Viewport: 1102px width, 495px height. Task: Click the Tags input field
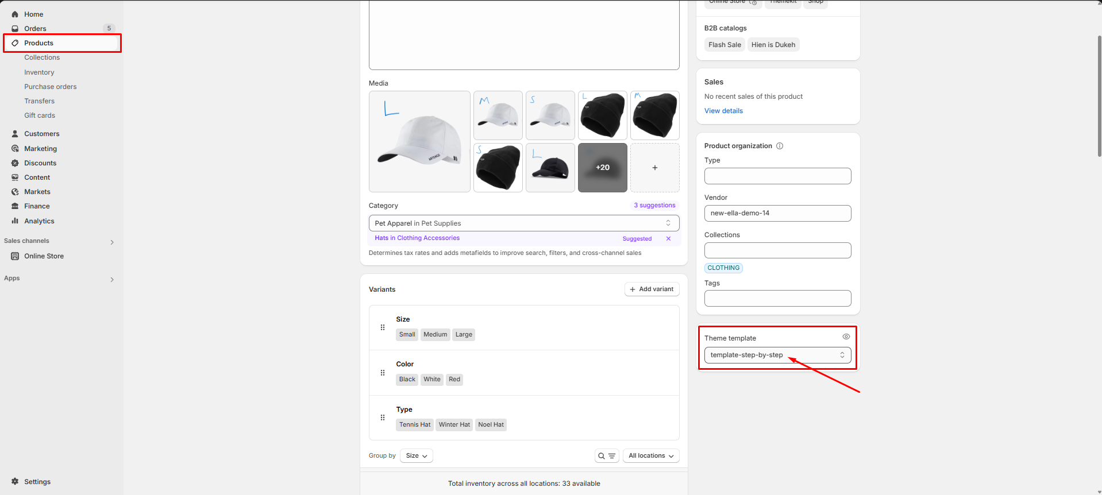777,299
